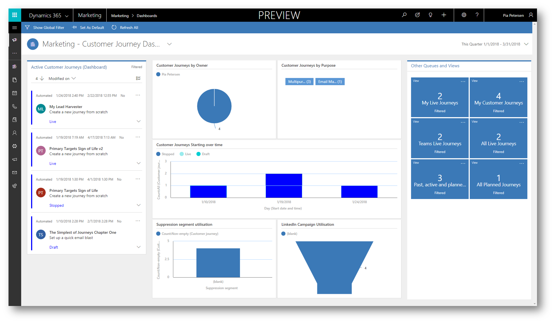The image size is (554, 323).
Task: Open the Modified on sort dropdown
Action: [62, 78]
